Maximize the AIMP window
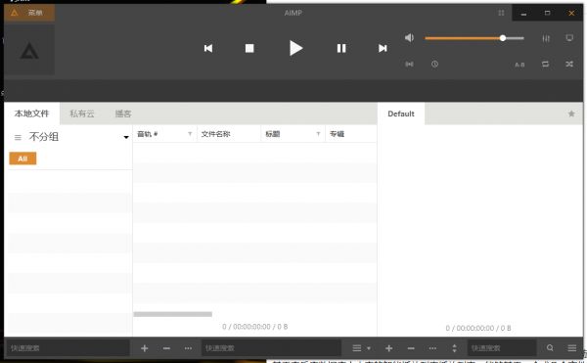Image resolution: width=587 pixels, height=363 pixels. click(x=547, y=13)
